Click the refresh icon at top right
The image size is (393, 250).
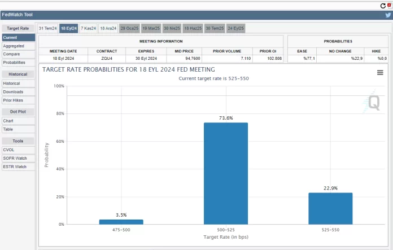click(382, 5)
